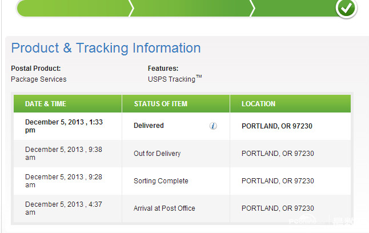Click the info icon beside Delivered
Screen dimensions: 369x233
(213, 126)
